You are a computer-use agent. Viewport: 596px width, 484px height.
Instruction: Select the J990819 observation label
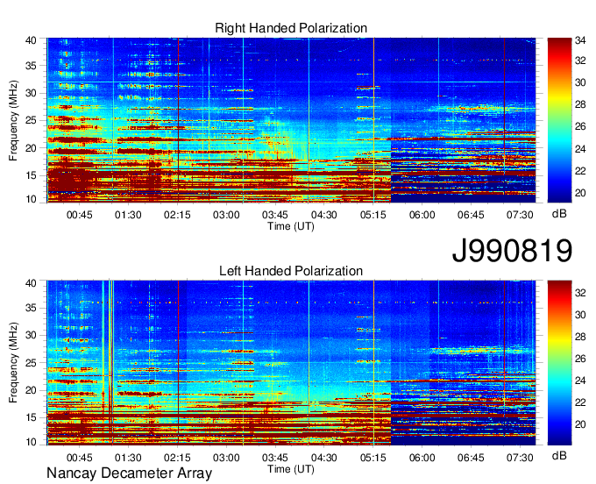point(512,251)
